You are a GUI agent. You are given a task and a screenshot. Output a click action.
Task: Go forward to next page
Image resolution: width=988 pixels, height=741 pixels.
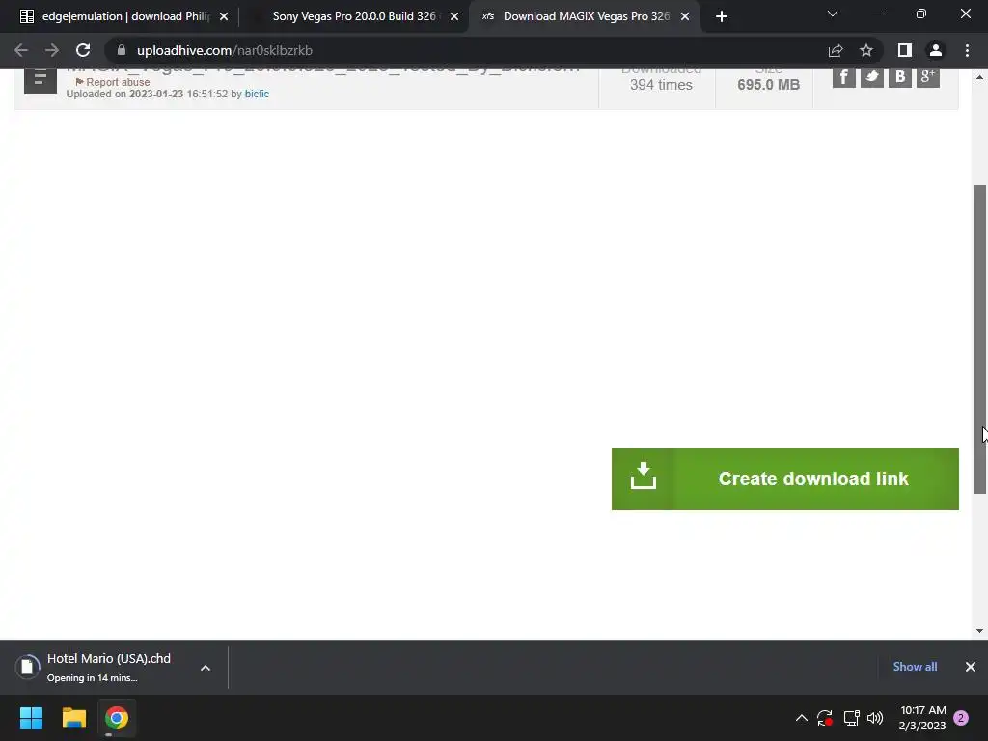click(52, 50)
